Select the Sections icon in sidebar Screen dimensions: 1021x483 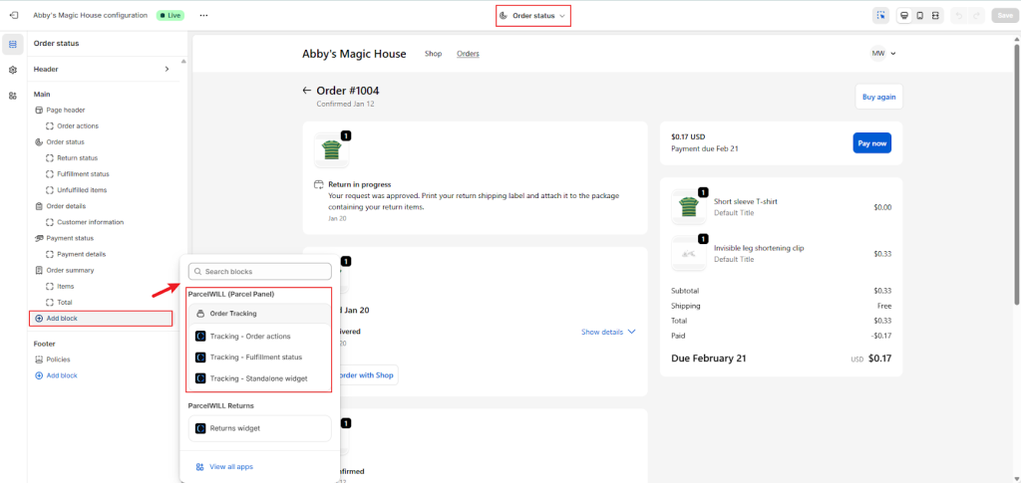[x=12, y=44]
